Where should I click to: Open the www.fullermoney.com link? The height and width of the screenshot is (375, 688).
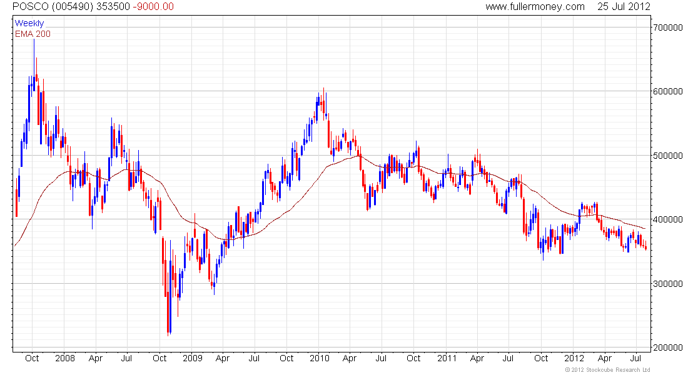pos(535,7)
